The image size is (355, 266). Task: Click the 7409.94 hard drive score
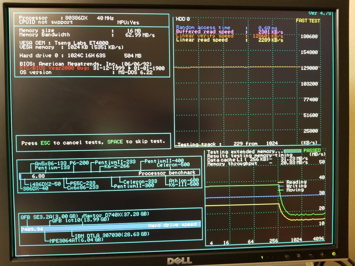pos(32,229)
